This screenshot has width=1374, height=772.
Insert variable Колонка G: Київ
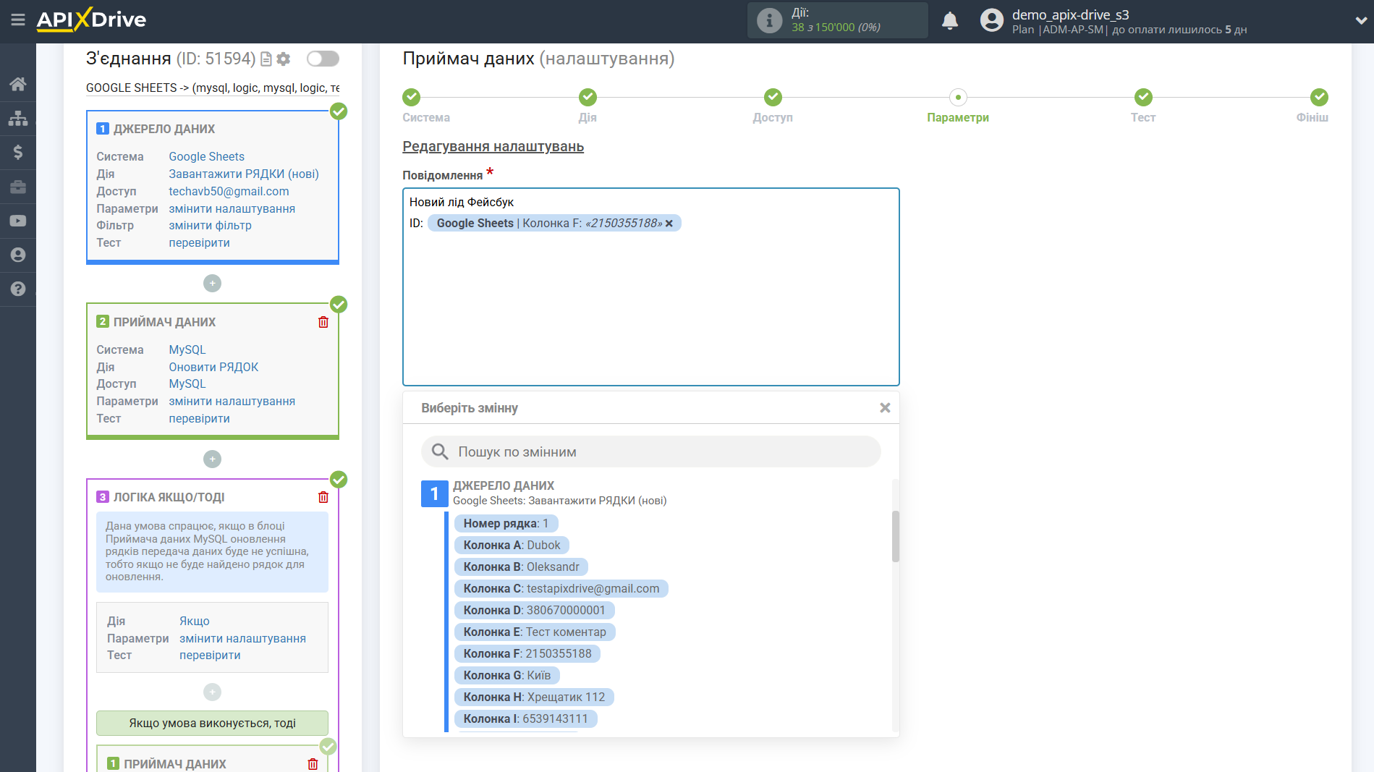point(507,675)
